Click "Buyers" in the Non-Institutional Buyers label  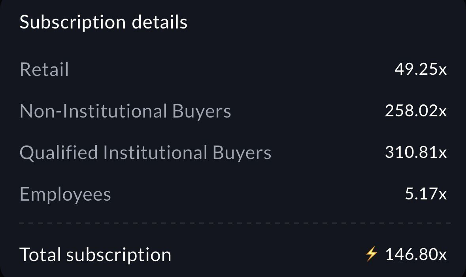coord(202,111)
